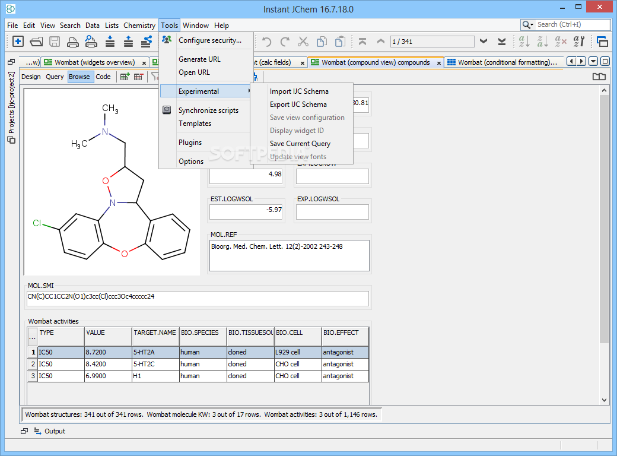This screenshot has width=617, height=456.
Task: Click the Paste clipboard icon
Action: (x=340, y=42)
